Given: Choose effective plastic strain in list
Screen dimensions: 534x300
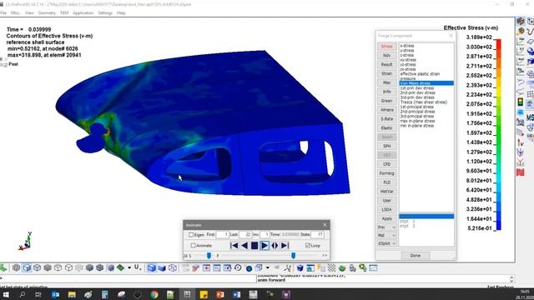Looking at the screenshot, I should [x=420, y=74].
